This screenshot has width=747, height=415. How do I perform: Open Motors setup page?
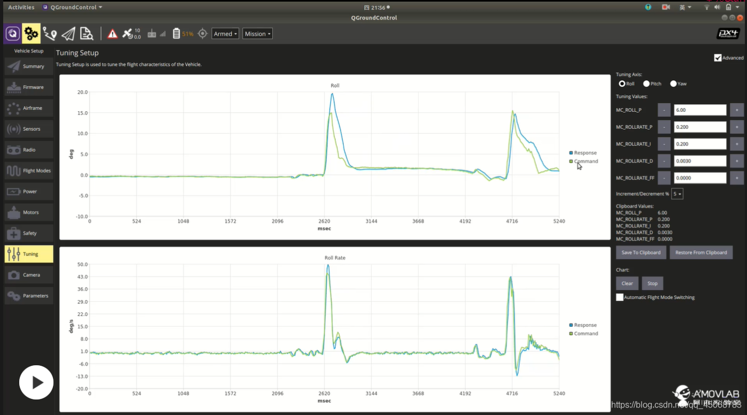pyautogui.click(x=29, y=212)
